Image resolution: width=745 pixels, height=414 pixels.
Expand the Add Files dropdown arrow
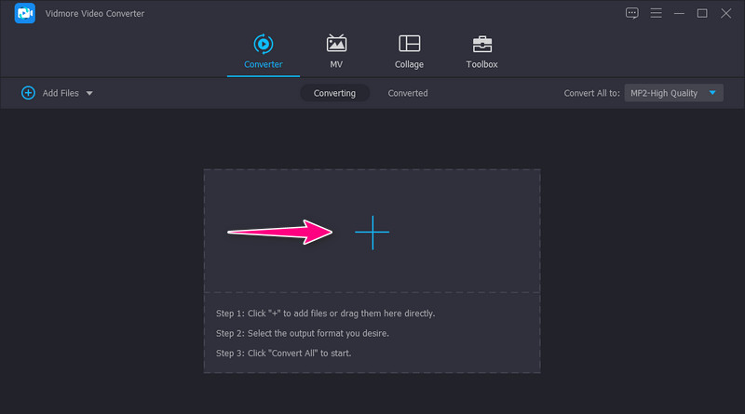point(89,93)
